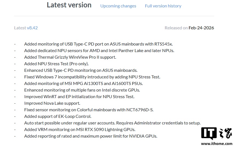Click the Added NPU Stress Test (Pro only) line
The width and height of the screenshot is (236, 148).
[x=56, y=64]
